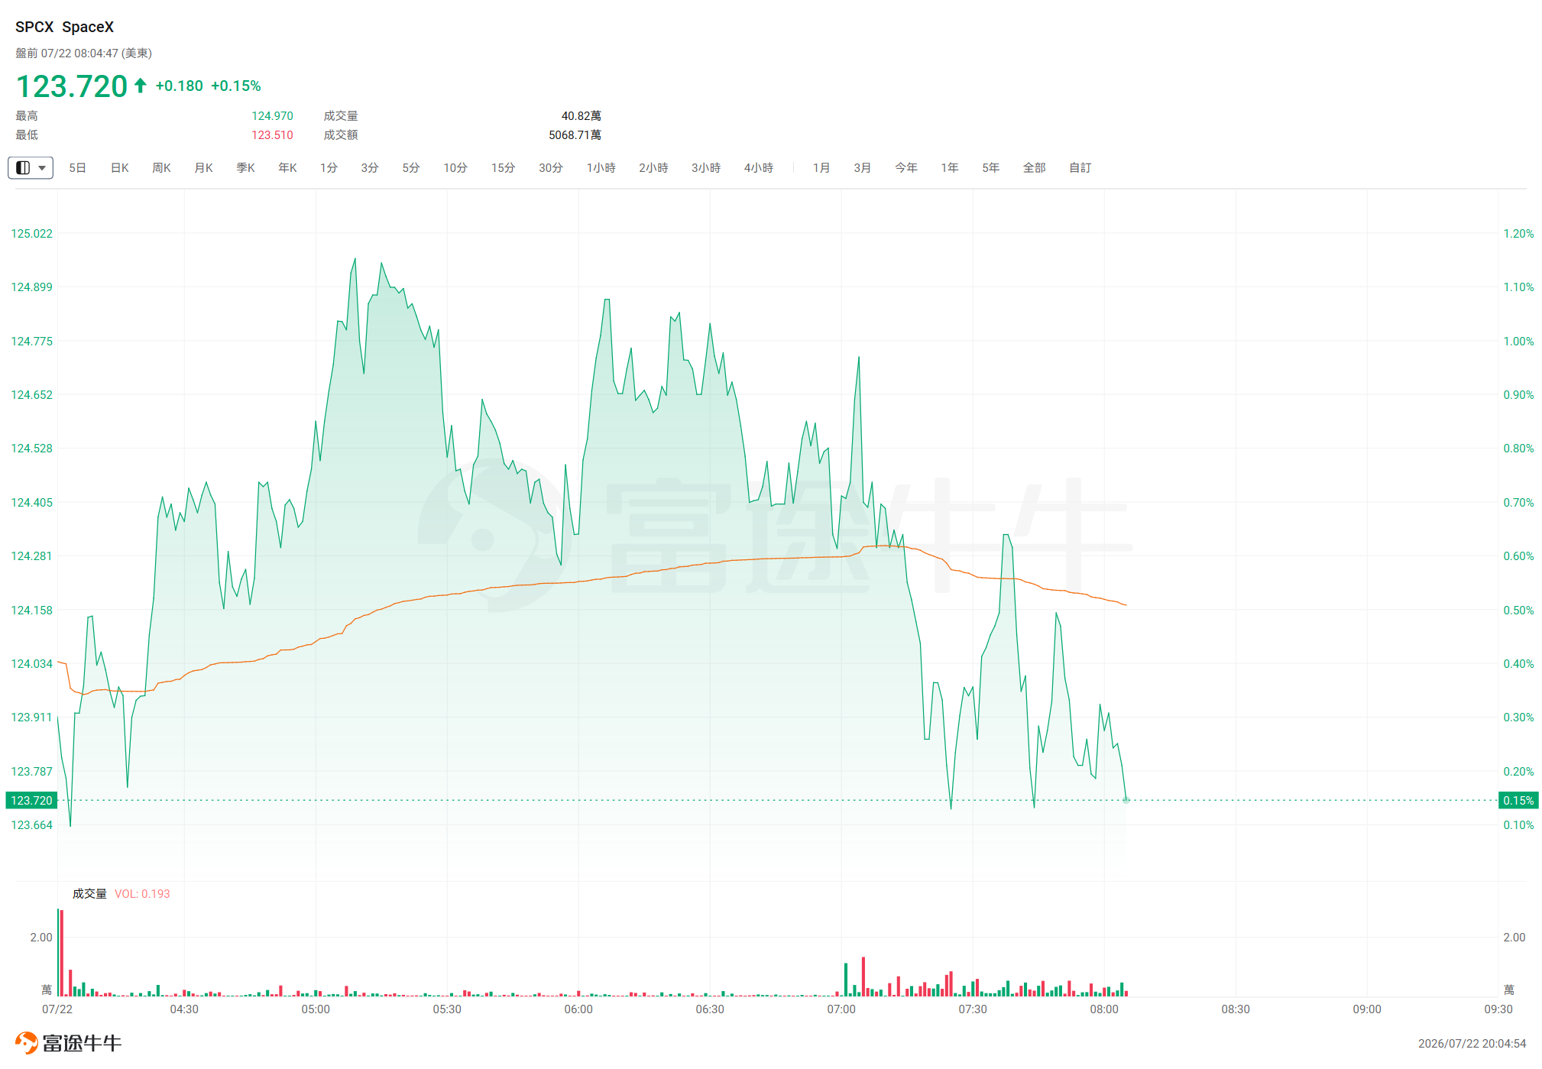Click the 成交額 label
The width and height of the screenshot is (1542, 1069).
[x=341, y=135]
